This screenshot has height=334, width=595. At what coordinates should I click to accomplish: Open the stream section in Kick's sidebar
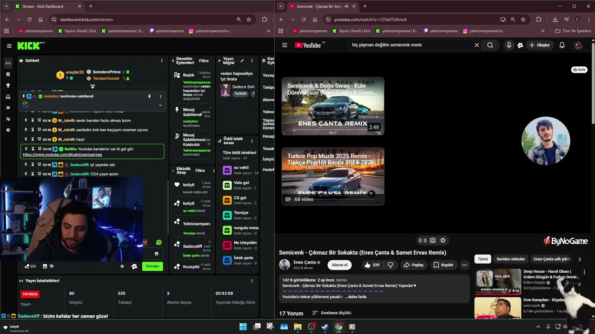8,63
